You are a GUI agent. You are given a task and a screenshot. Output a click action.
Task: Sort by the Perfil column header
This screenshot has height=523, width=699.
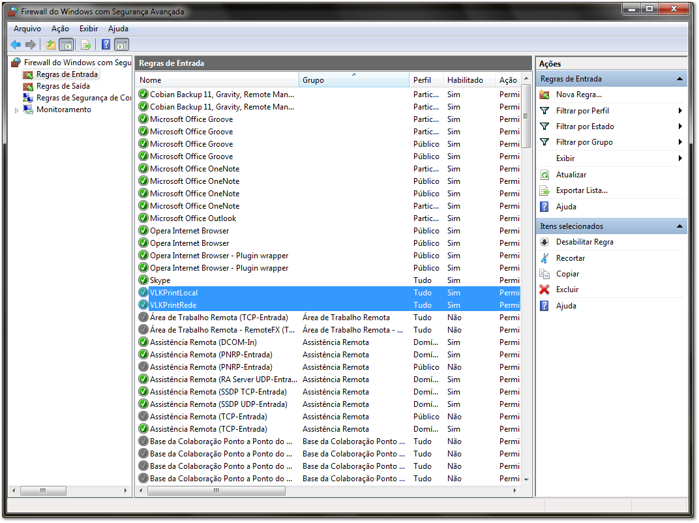click(x=426, y=80)
